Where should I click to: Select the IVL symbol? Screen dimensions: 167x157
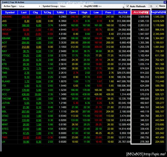pos(4,60)
